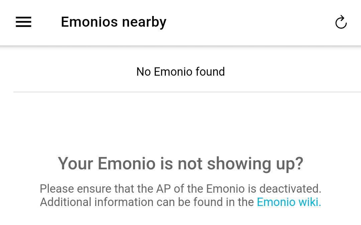
Task: Refresh the nearby Emonios list
Action: point(341,22)
